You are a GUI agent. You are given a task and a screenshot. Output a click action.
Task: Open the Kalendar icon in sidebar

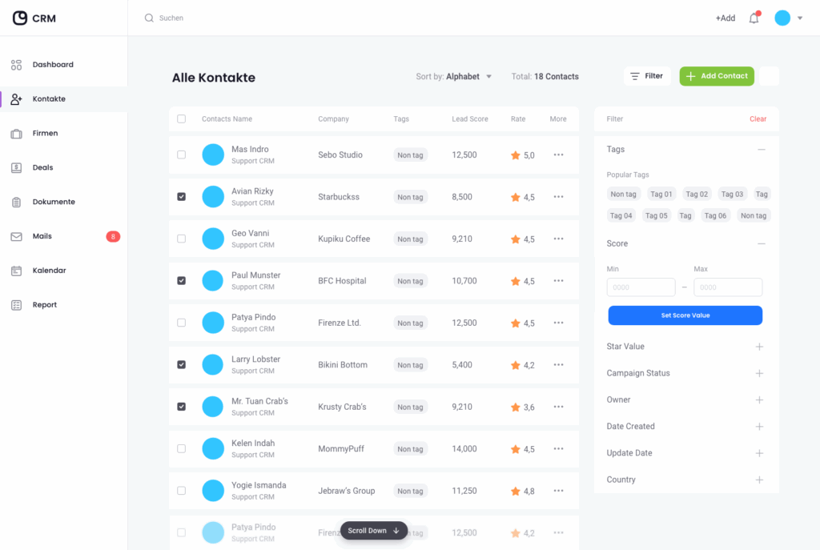(16, 271)
